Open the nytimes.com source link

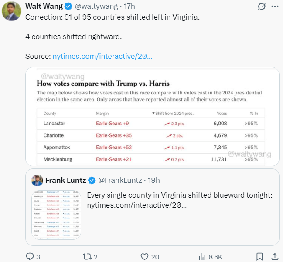(x=102, y=56)
